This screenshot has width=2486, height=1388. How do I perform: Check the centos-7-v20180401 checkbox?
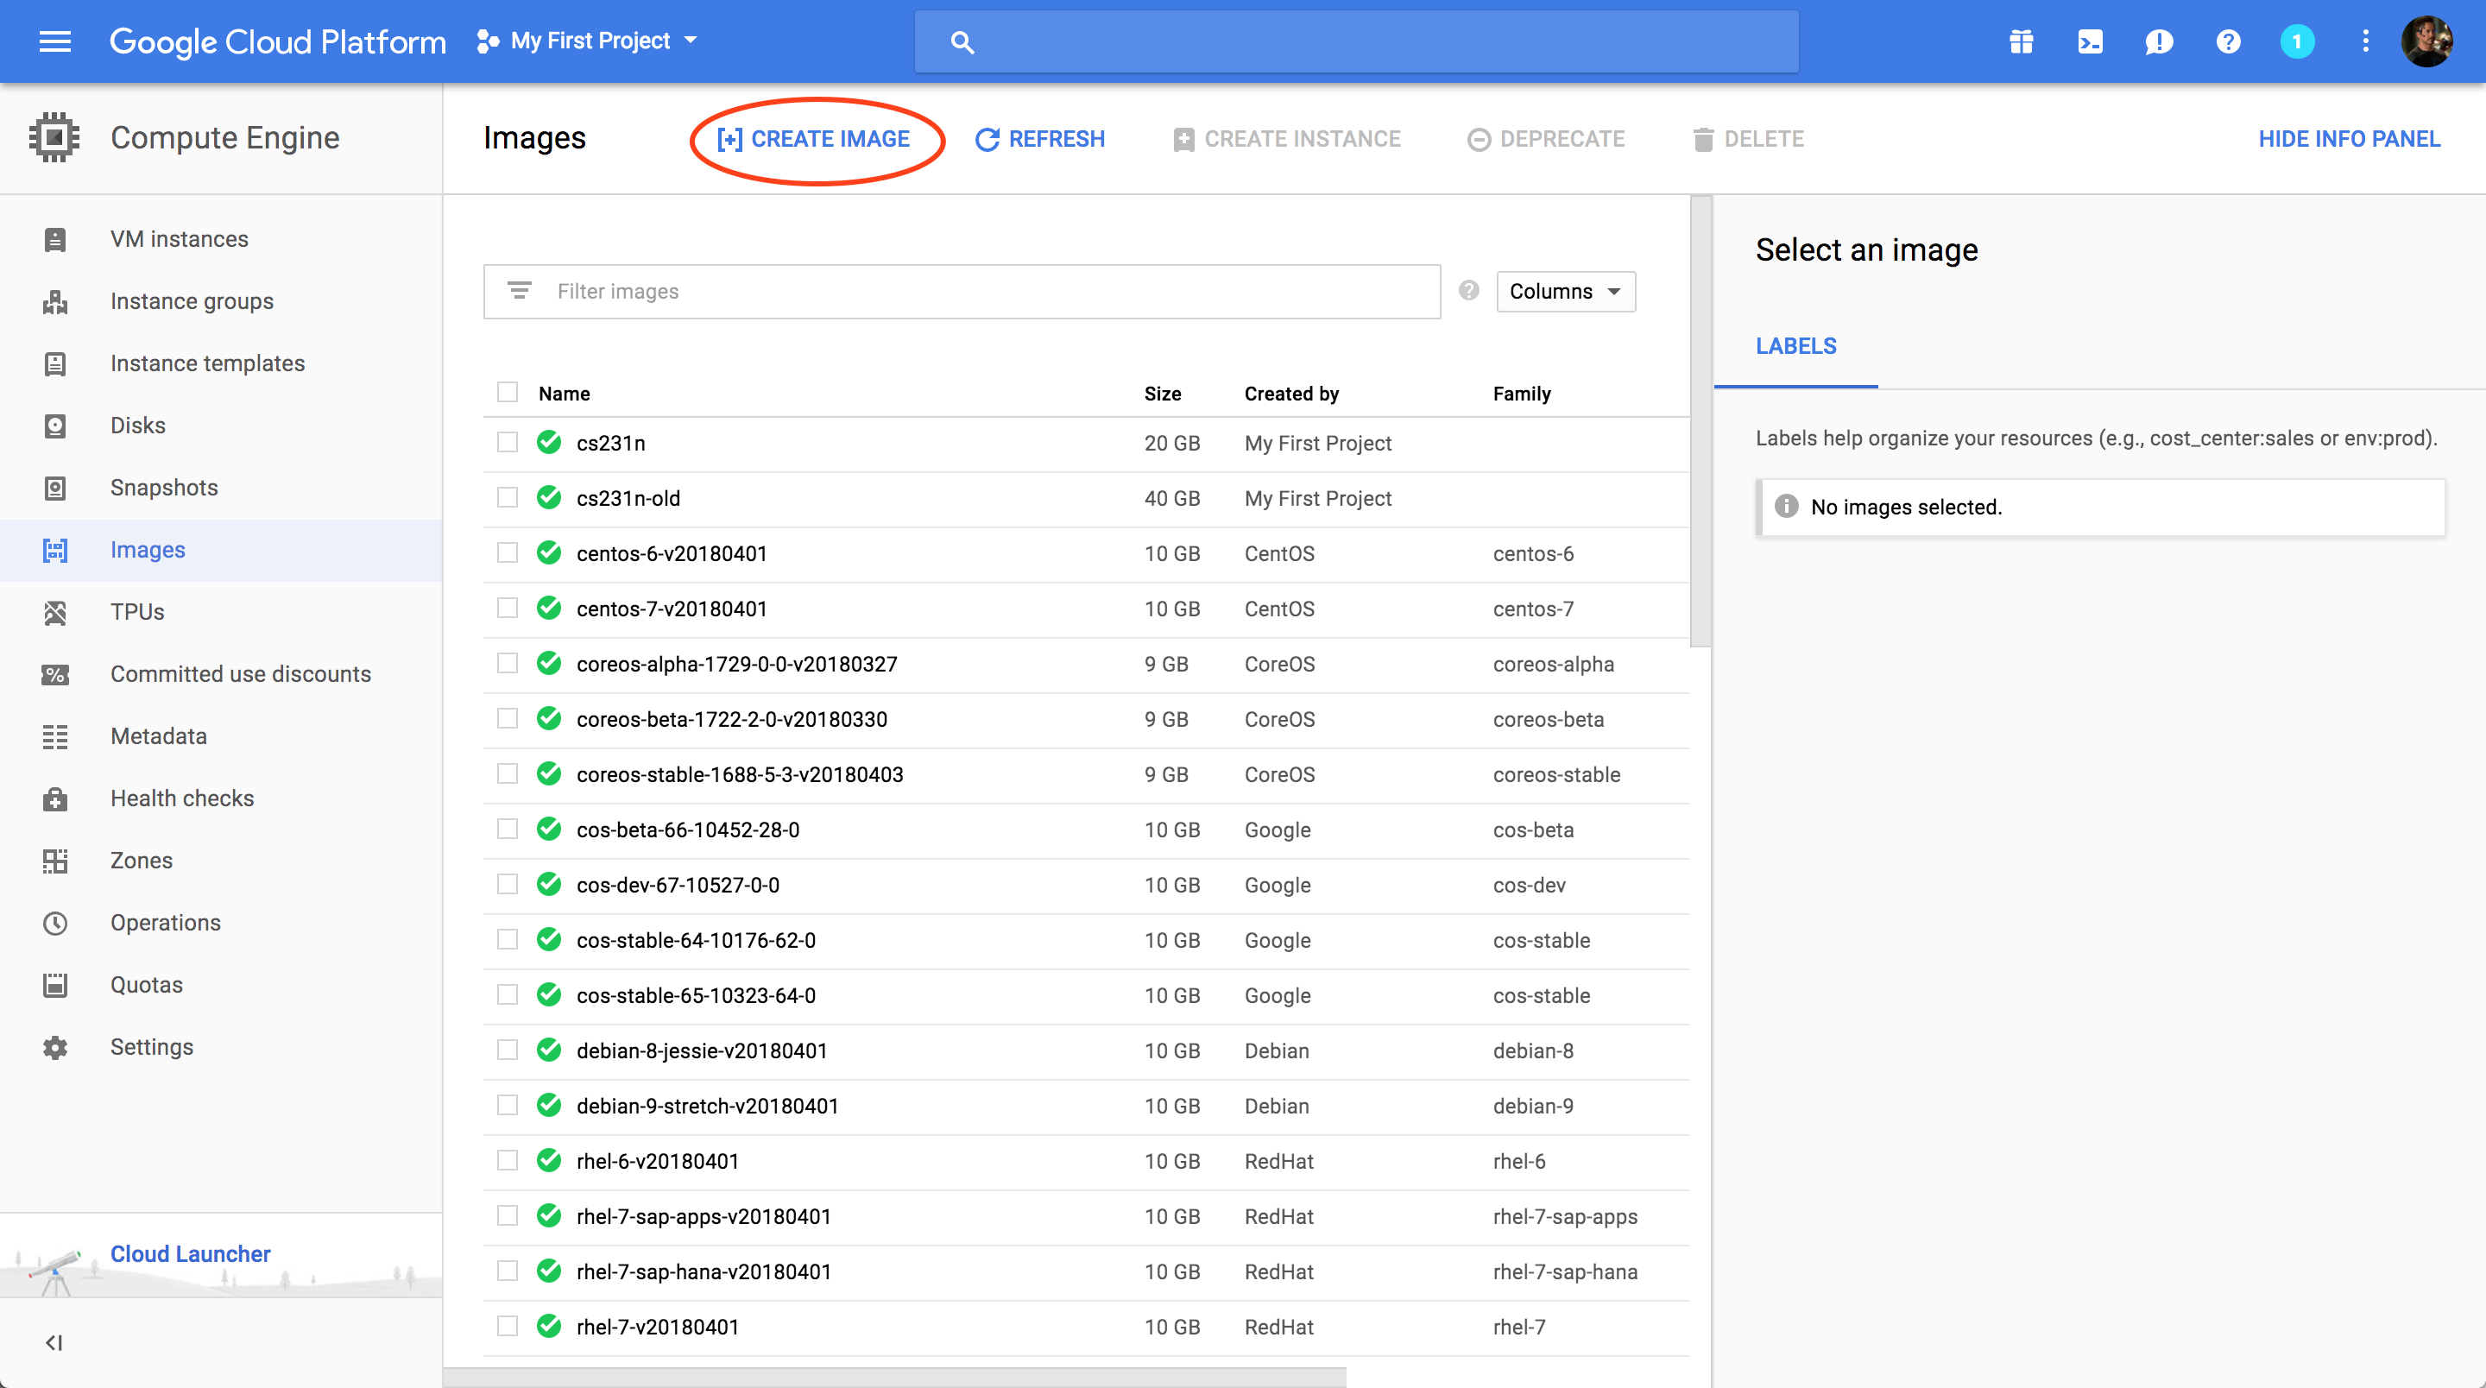tap(507, 608)
